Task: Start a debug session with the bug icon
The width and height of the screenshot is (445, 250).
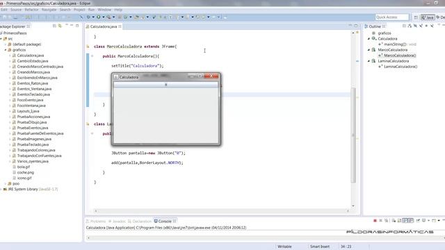Action: tap(88, 17)
